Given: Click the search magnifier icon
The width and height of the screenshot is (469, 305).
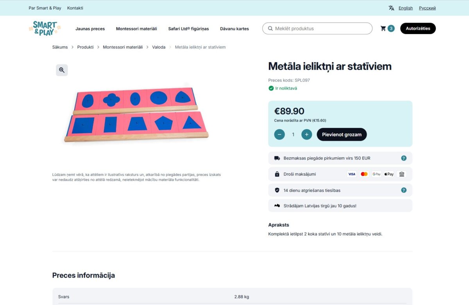Looking at the screenshot, I should pyautogui.click(x=270, y=28).
